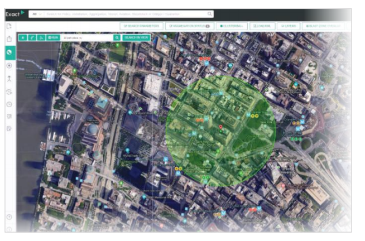The image size is (365, 241).
Task: Open the Aggregation Status tab
Action: click(x=188, y=26)
